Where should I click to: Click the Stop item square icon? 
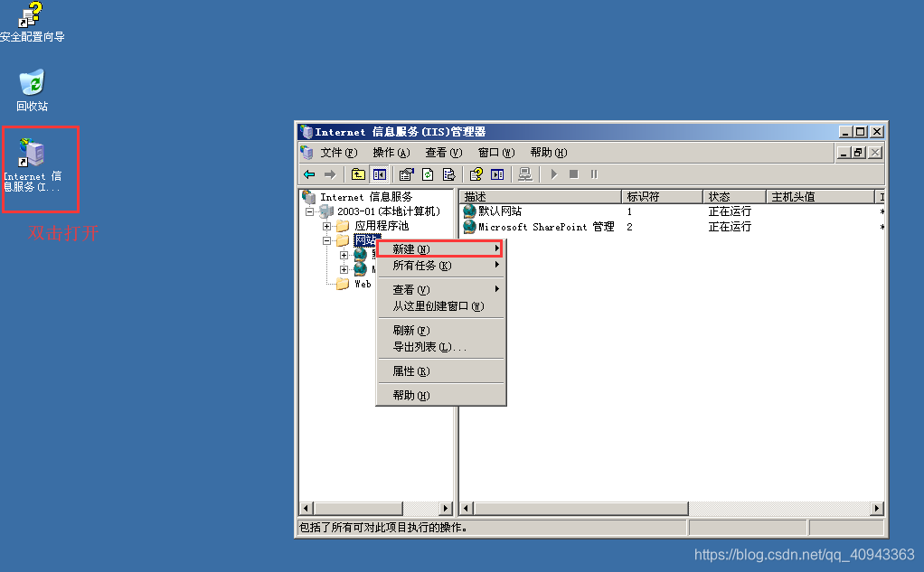click(574, 174)
